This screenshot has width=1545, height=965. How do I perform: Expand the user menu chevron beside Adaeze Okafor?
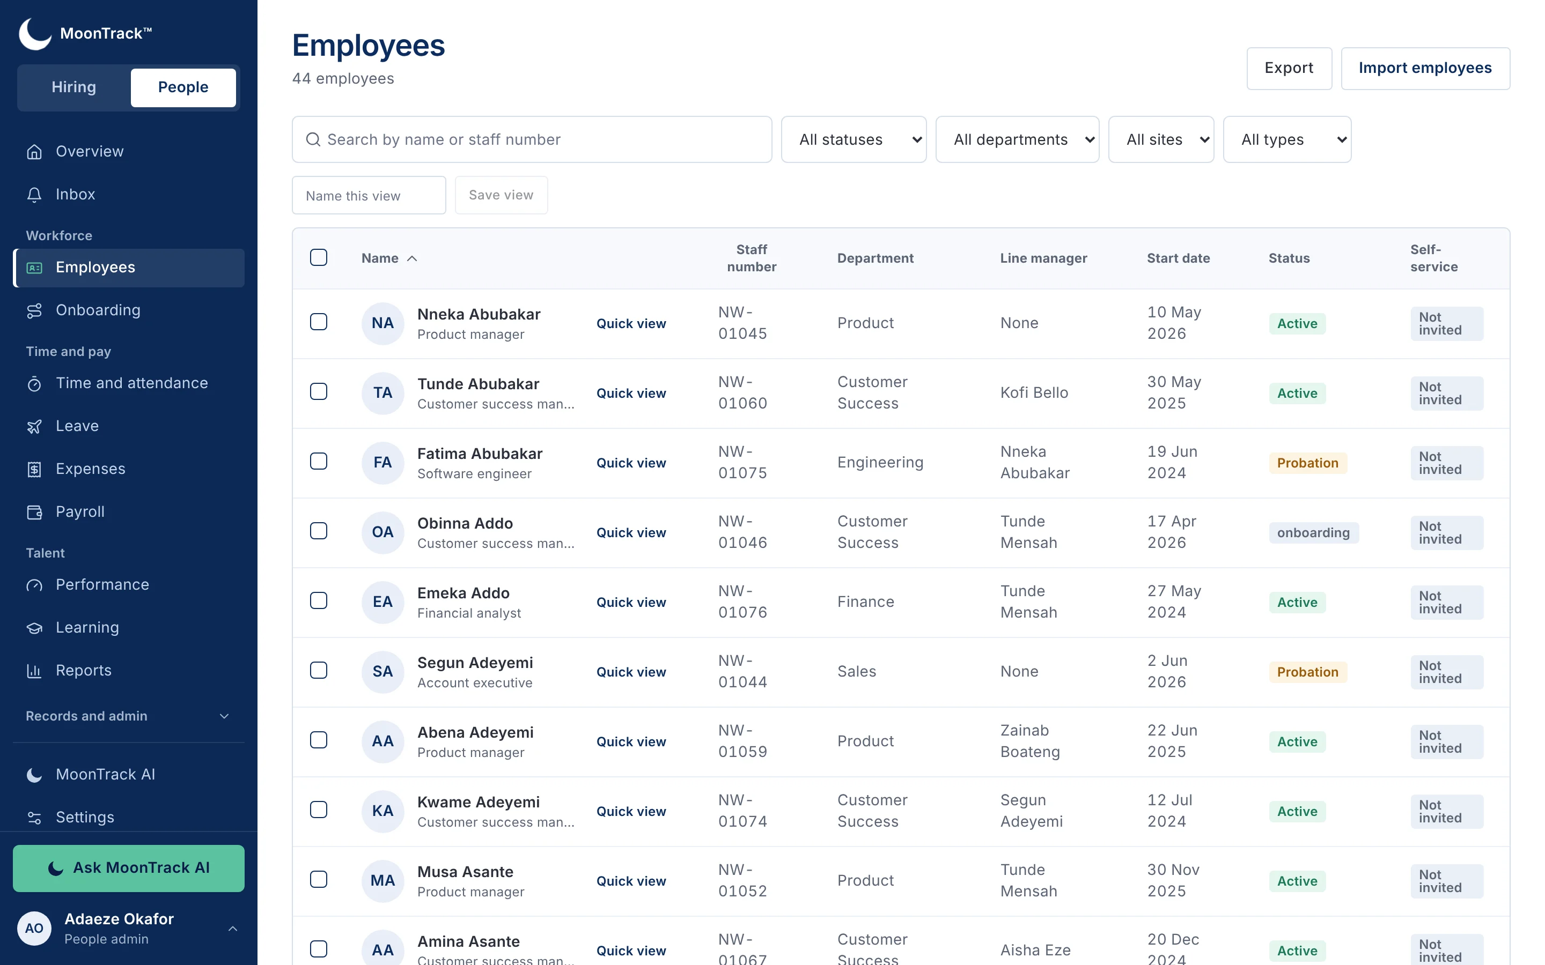(233, 929)
